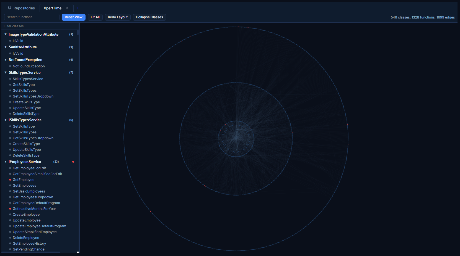Click the bullet icon beside SkillsTypesService constructor

(10, 79)
